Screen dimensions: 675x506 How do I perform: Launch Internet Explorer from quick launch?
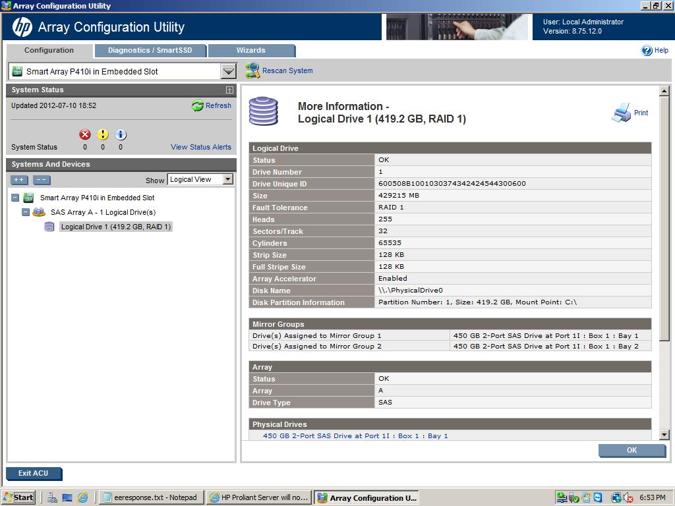pos(82,498)
